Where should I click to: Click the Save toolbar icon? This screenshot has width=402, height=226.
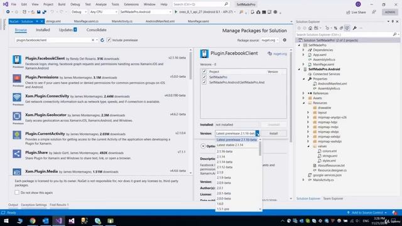click(x=38, y=12)
